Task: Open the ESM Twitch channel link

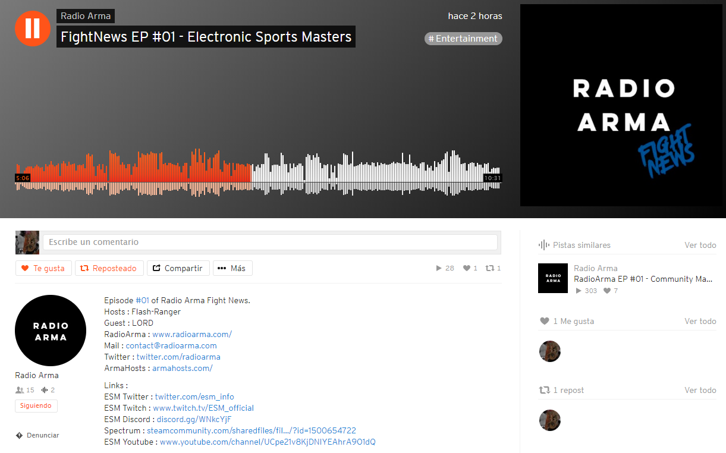Action: (x=203, y=408)
